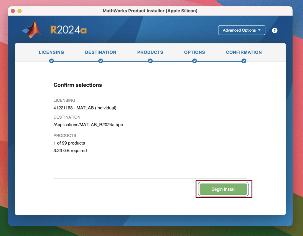Click the Options step checkmark circle
This screenshot has height=236, width=303.
pos(194,61)
